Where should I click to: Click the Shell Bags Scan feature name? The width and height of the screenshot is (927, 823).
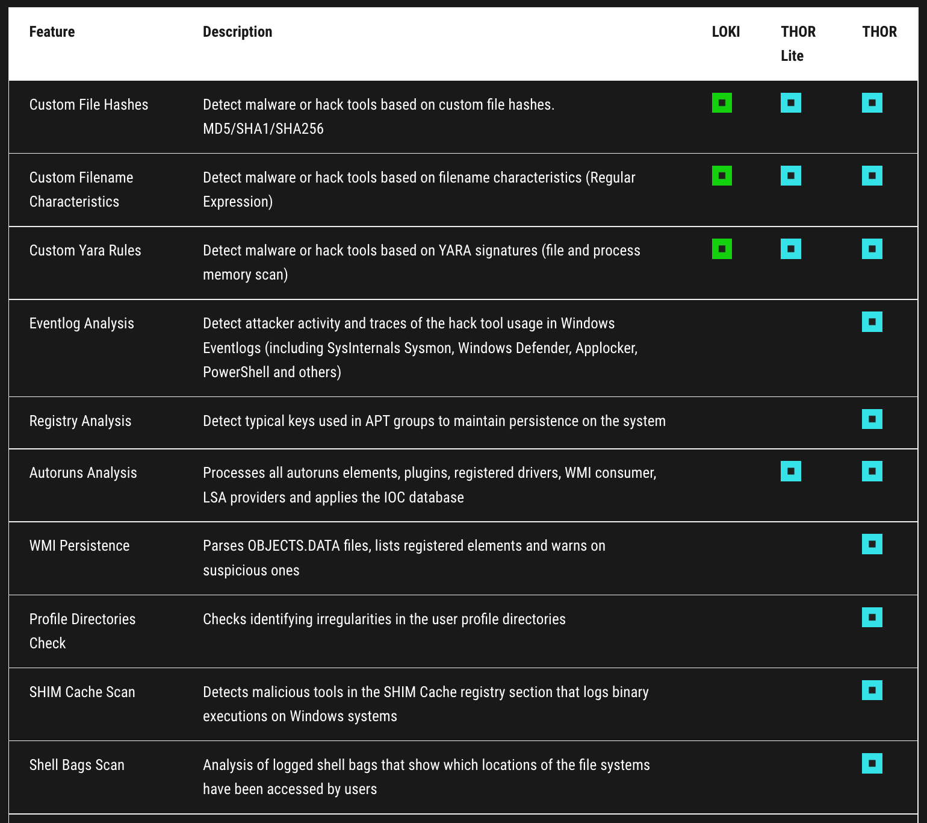click(x=77, y=765)
